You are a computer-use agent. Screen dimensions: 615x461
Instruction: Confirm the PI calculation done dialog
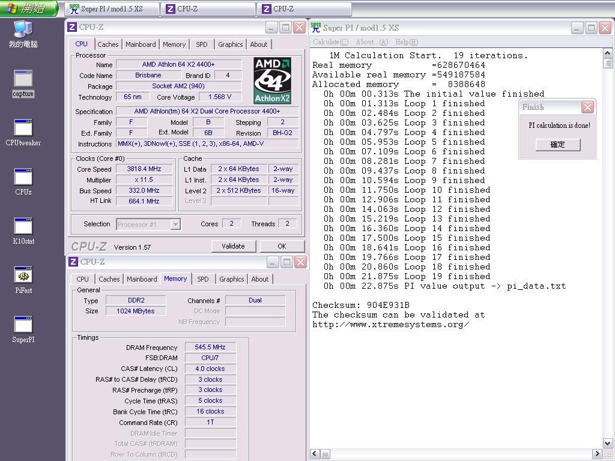tap(558, 145)
